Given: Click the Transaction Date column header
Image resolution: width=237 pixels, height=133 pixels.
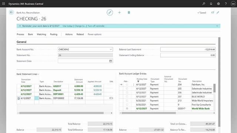Looking at the screenshot, I should [x=26, y=81].
